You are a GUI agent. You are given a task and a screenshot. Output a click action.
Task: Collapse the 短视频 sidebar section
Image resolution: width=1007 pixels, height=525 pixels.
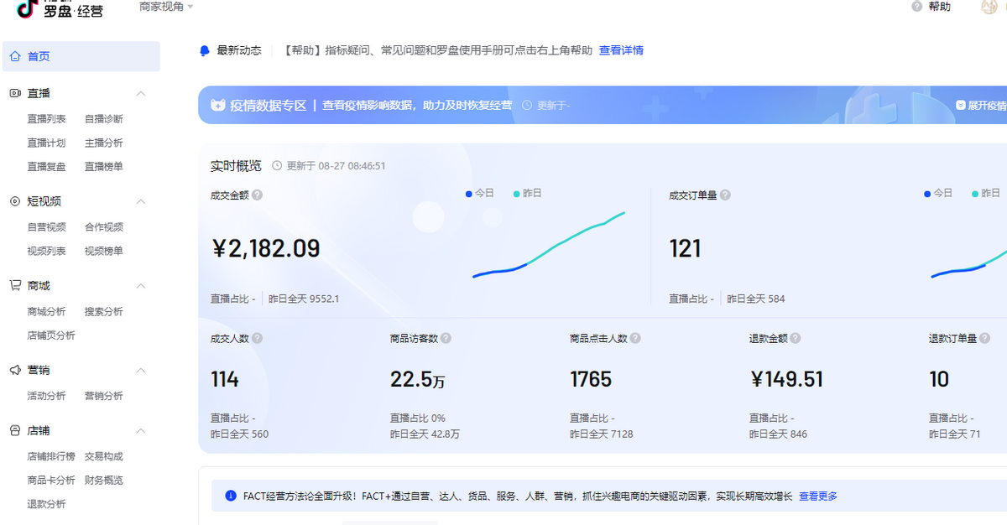point(141,201)
